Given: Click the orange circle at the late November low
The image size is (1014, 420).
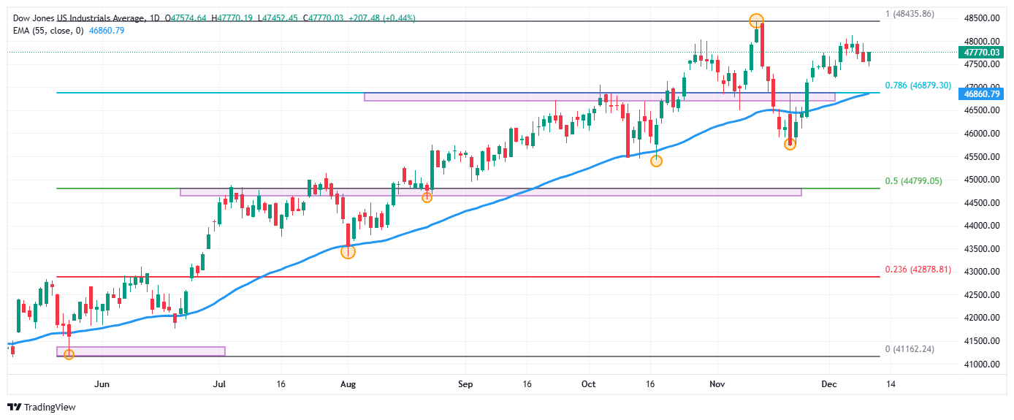Looking at the screenshot, I should pyautogui.click(x=790, y=144).
